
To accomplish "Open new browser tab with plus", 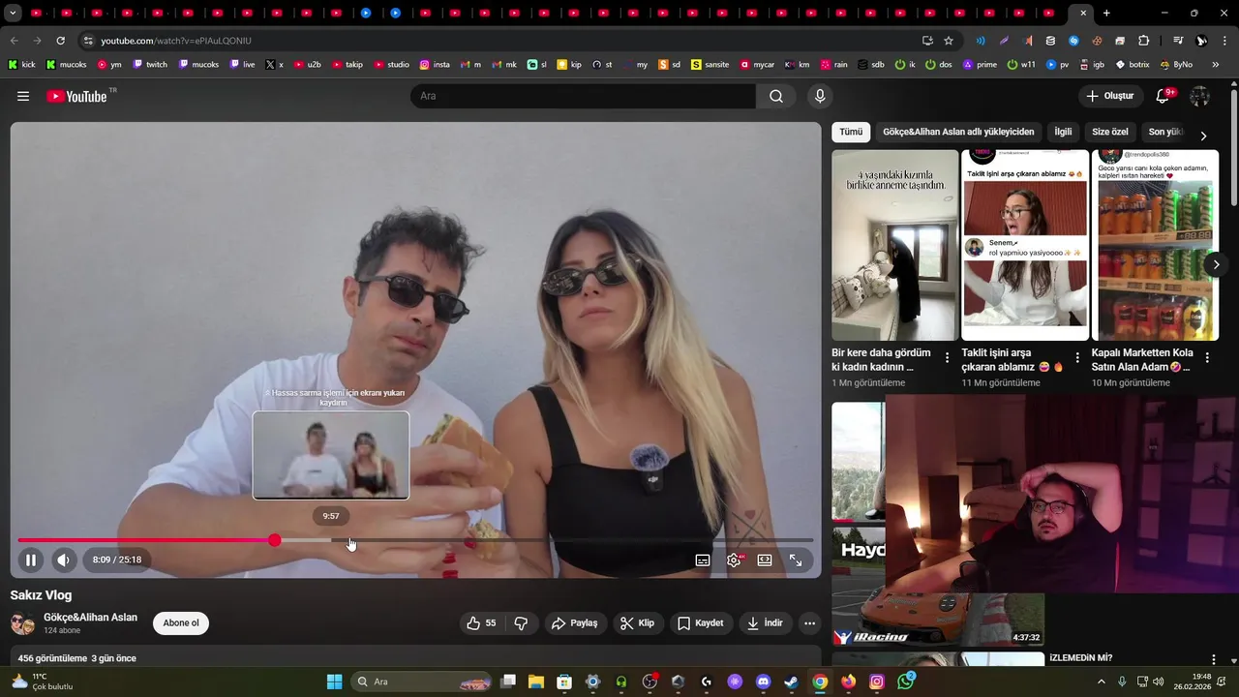I will 1106,14.
